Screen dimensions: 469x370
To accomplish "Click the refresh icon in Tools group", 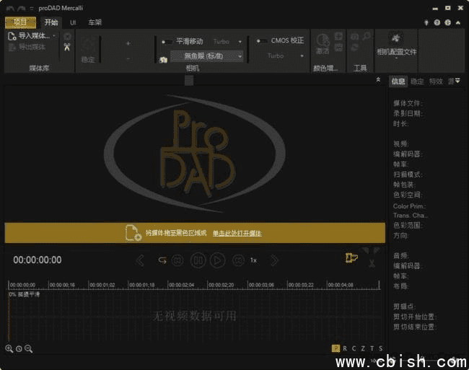I will (354, 47).
